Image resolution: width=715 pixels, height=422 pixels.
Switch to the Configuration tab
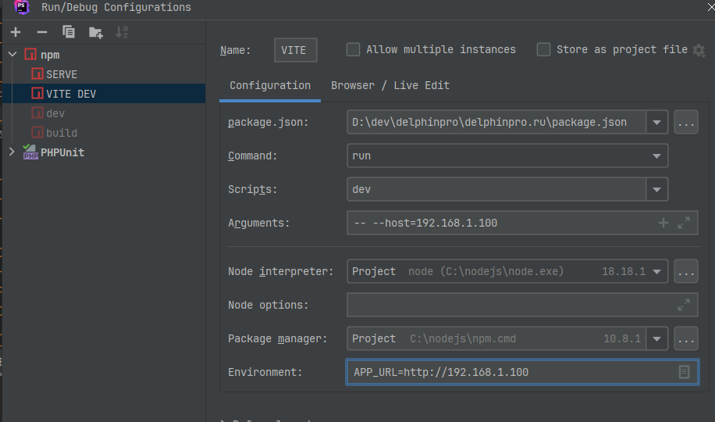tap(270, 85)
